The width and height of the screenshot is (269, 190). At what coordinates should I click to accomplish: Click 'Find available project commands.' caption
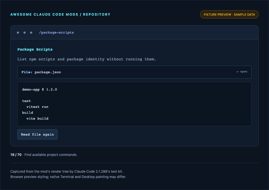click(x=51, y=155)
